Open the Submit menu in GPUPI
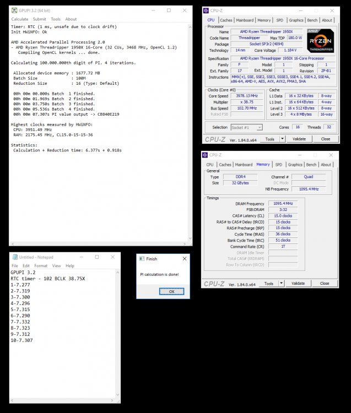The width and height of the screenshot is (351, 413). (x=39, y=19)
